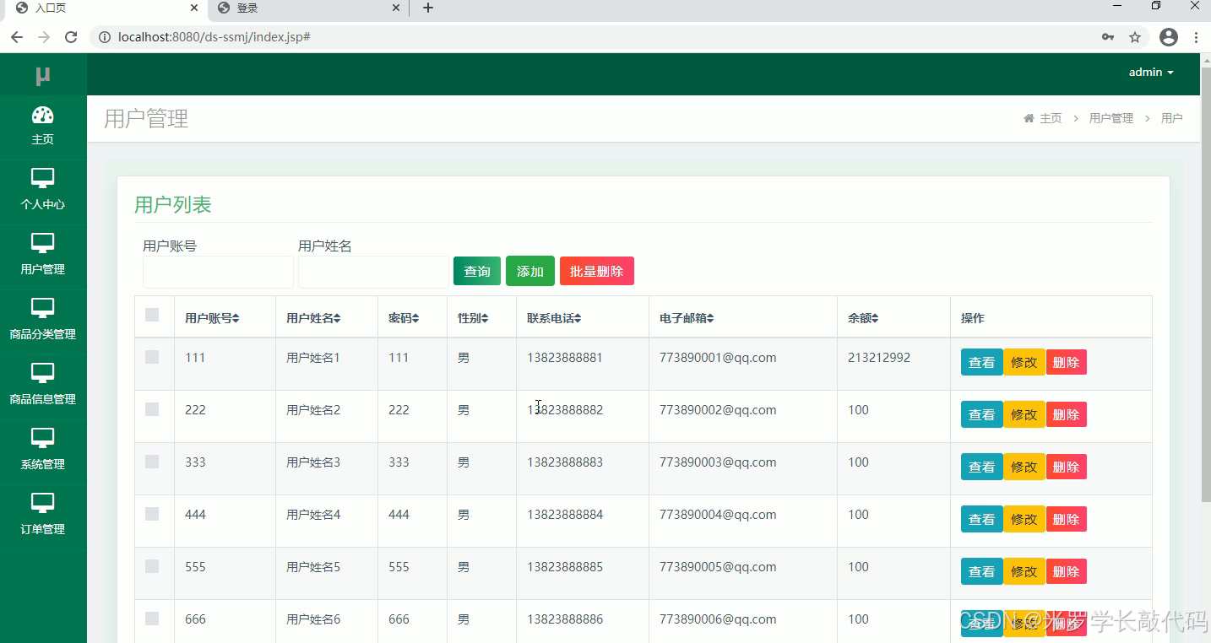Sort by 联系电话 column
1211x643 pixels.
click(x=554, y=318)
